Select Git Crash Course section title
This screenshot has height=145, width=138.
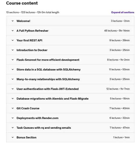click(28, 108)
